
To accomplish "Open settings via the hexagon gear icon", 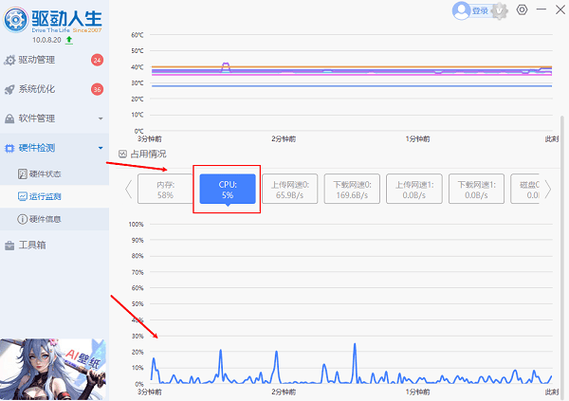I will click(523, 10).
